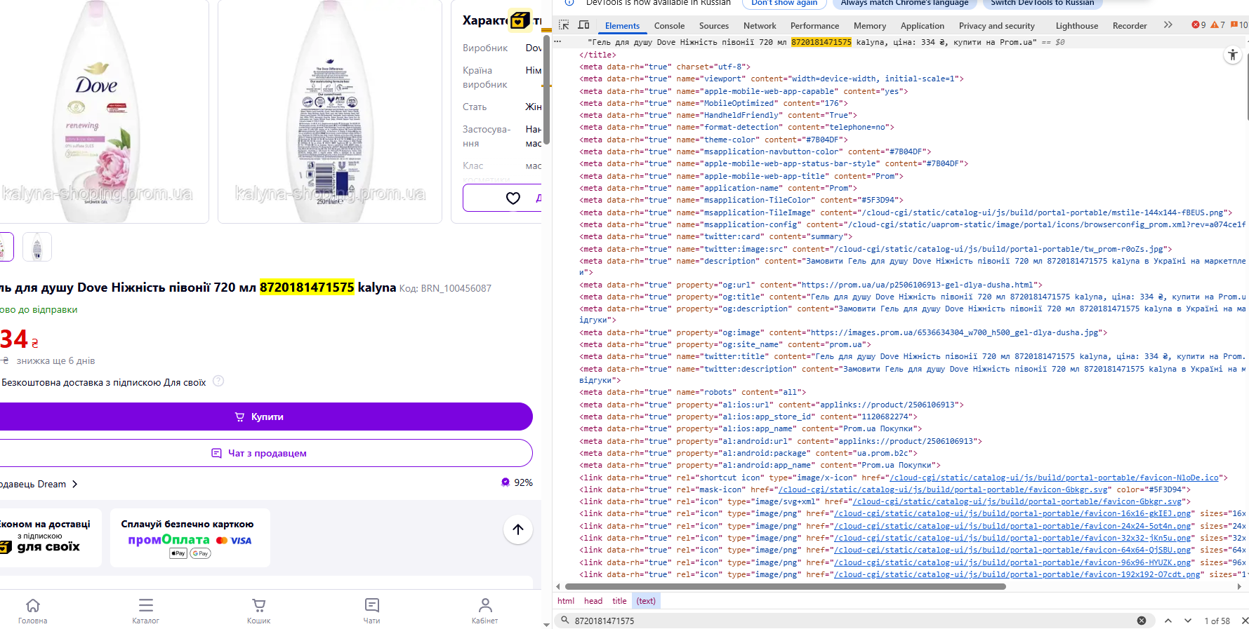
Task: Click the favicon-NloDe.ico link
Action: [x=1055, y=478]
